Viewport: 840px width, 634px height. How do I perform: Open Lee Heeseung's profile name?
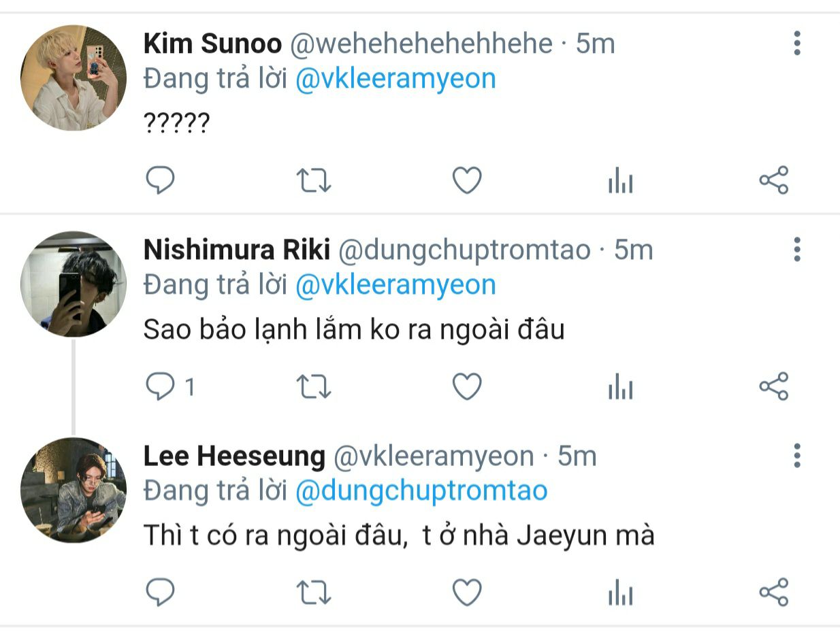pyautogui.click(x=234, y=456)
